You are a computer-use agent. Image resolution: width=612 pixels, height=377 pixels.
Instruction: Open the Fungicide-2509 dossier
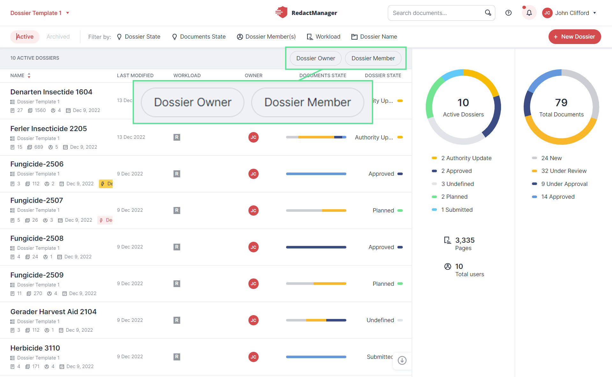coord(37,275)
